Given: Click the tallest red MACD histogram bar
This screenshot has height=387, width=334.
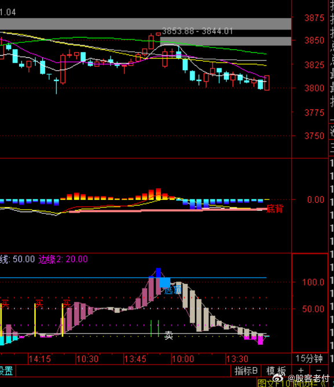Looking at the screenshot, I should click(x=159, y=194).
